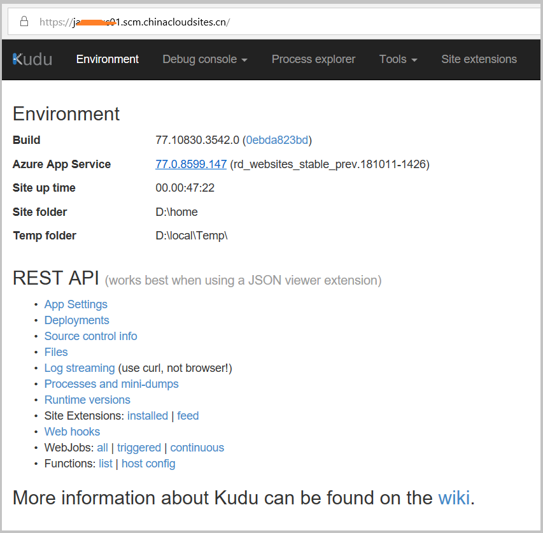View the Deployments link
543x533 pixels.
(76, 320)
